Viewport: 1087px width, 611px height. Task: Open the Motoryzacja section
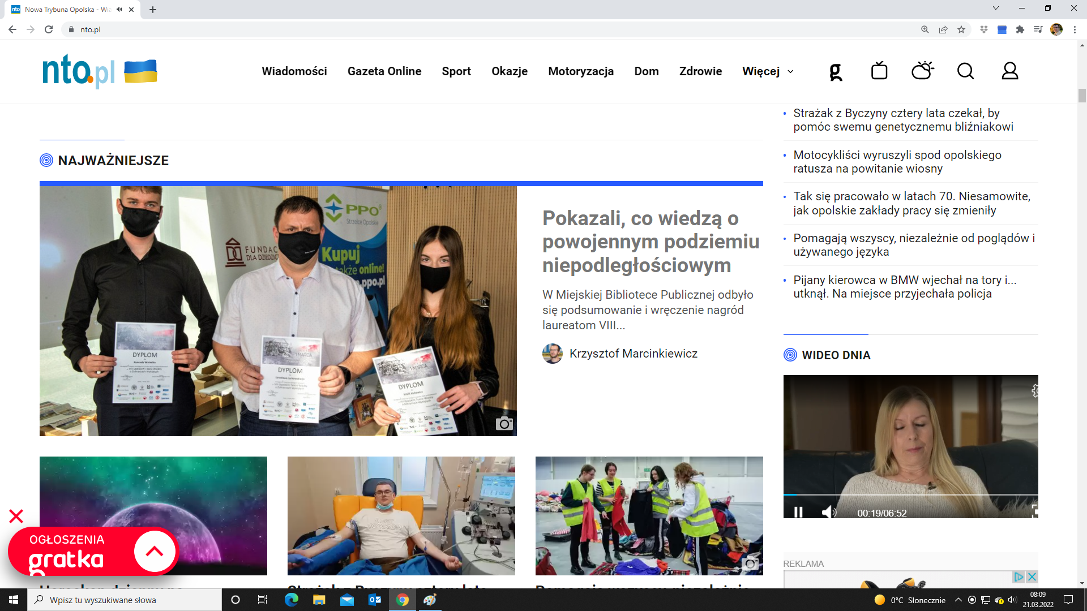click(x=581, y=71)
